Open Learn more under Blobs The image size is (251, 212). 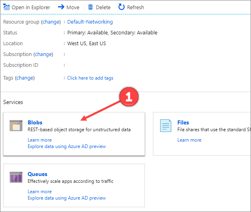point(40,140)
